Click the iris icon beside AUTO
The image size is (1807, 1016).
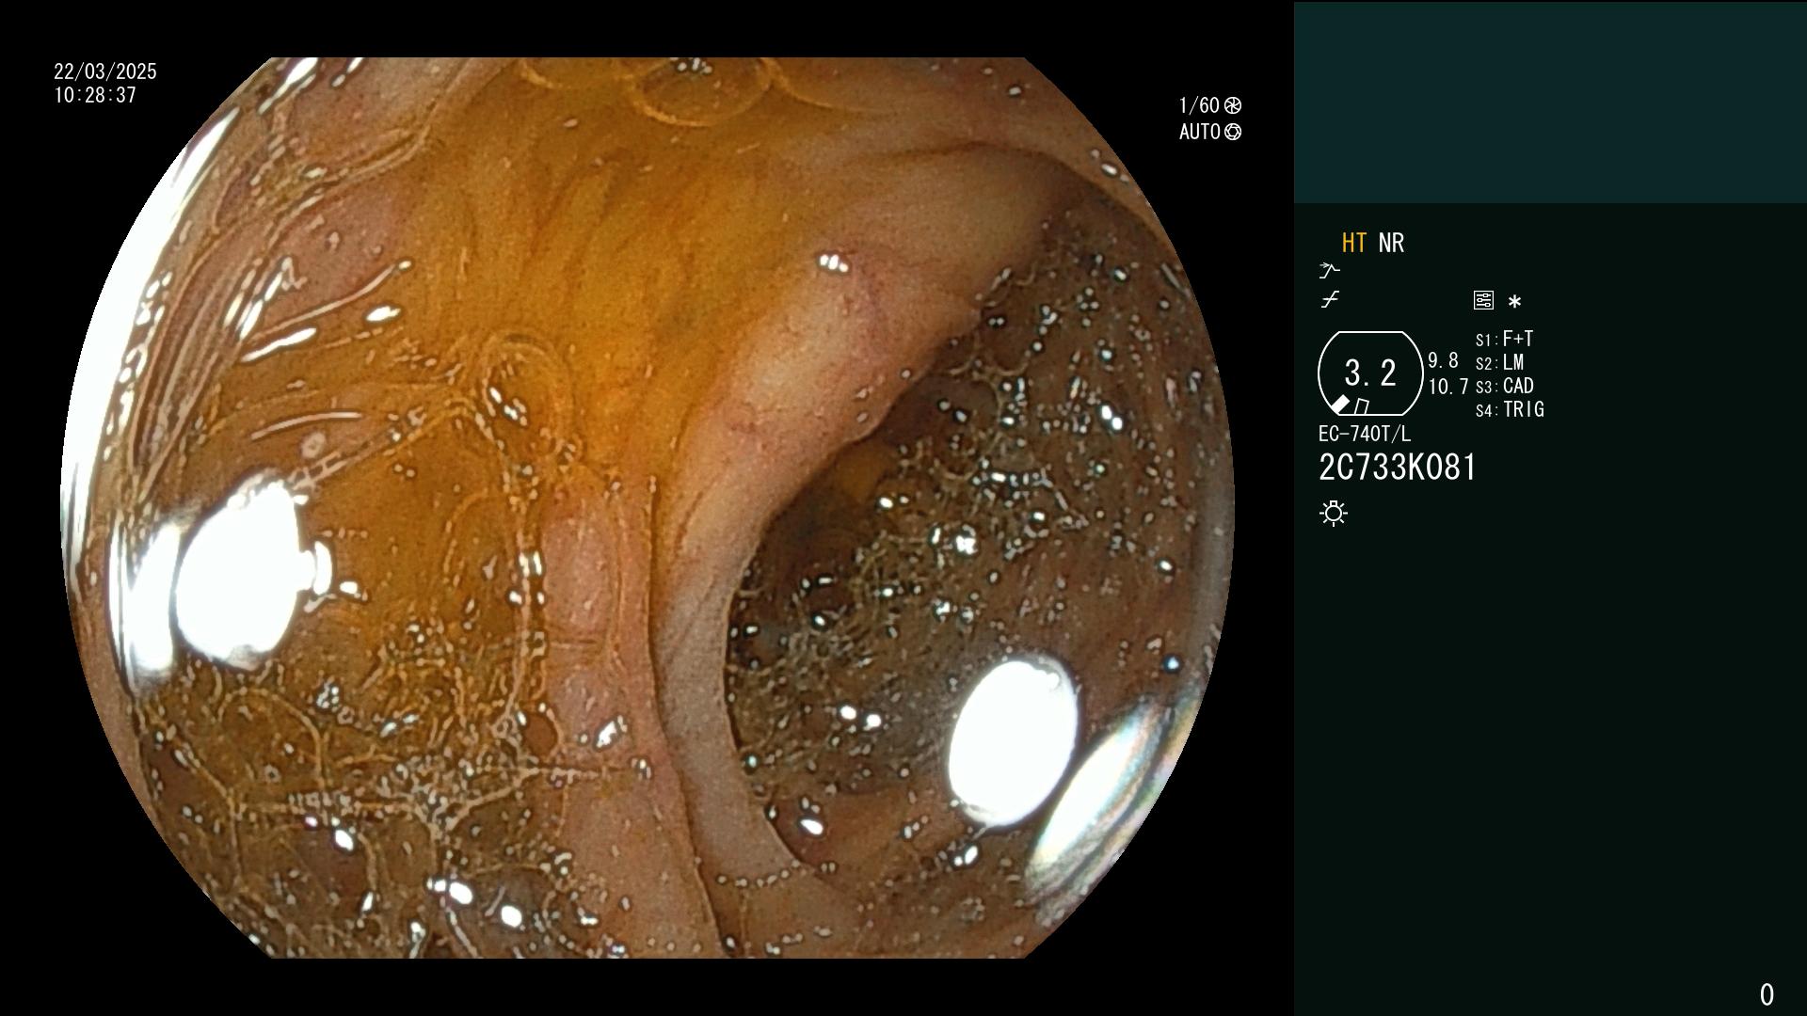click(x=1233, y=132)
